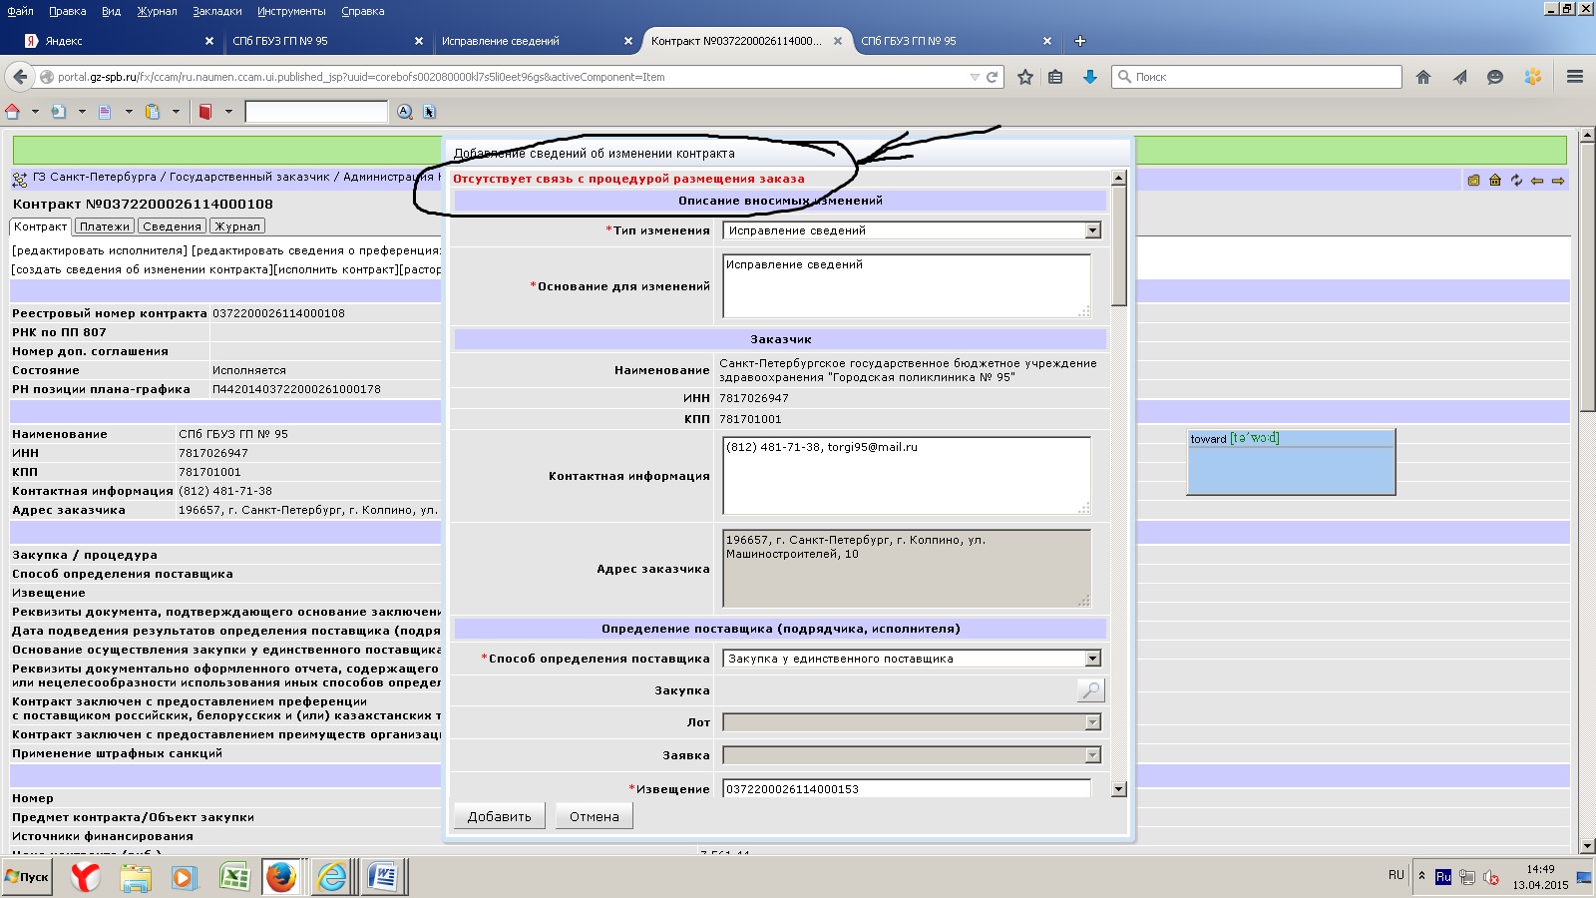
Task: Click the portal yellow house icon
Action: tap(1495, 181)
